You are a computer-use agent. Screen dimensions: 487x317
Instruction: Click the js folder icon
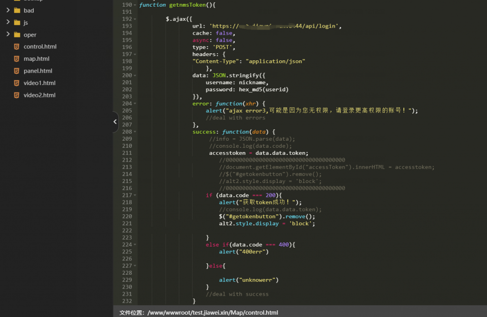tap(17, 22)
